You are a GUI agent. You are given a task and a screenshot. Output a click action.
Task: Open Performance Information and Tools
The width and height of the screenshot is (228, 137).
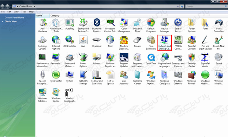(42, 60)
